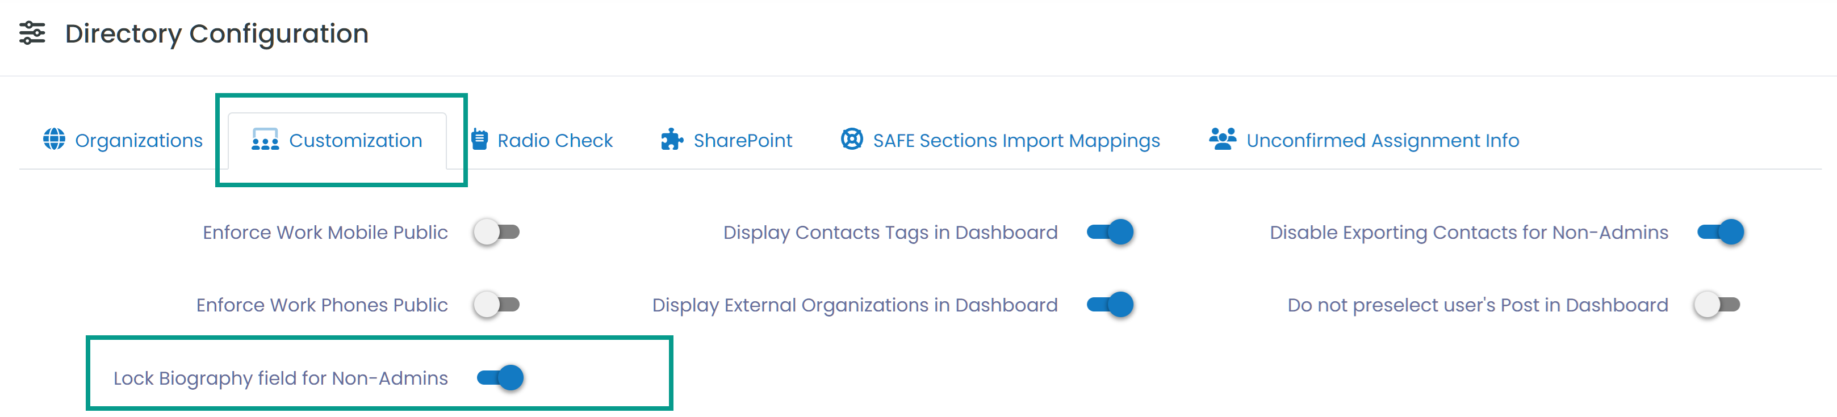Click the Radio Check walkie-talkie icon
This screenshot has height=417, width=1837.
[x=480, y=139]
